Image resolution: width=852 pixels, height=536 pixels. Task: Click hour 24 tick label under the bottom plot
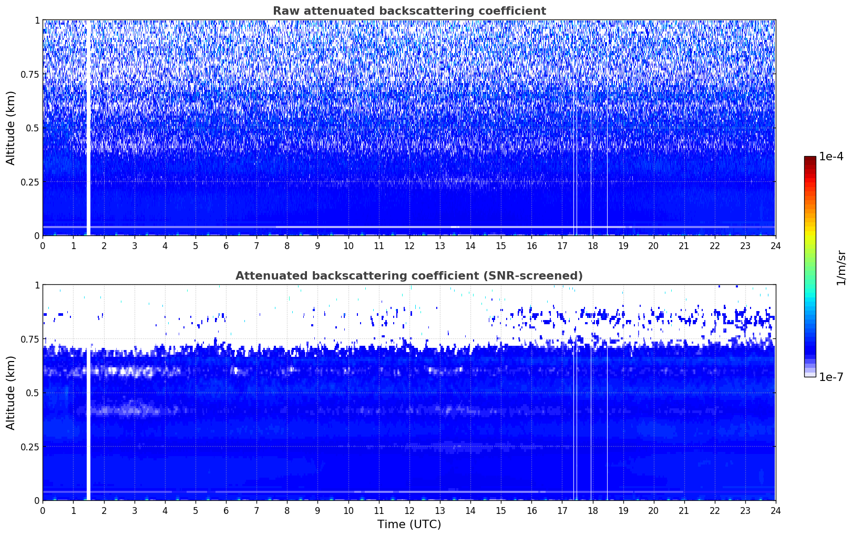click(775, 510)
